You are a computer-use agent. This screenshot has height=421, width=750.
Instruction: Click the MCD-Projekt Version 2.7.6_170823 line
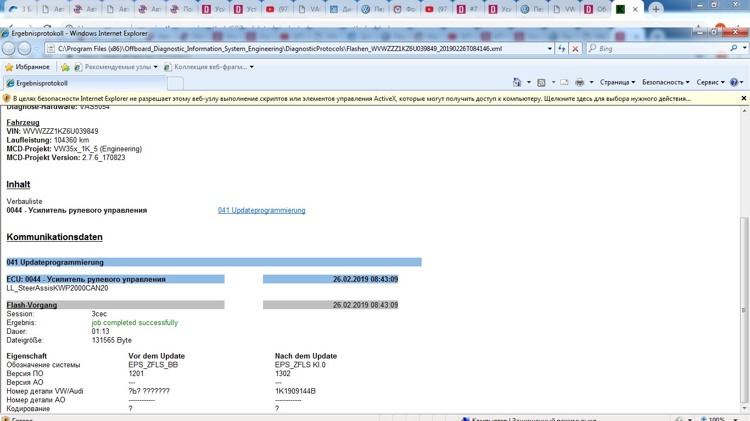click(x=66, y=157)
